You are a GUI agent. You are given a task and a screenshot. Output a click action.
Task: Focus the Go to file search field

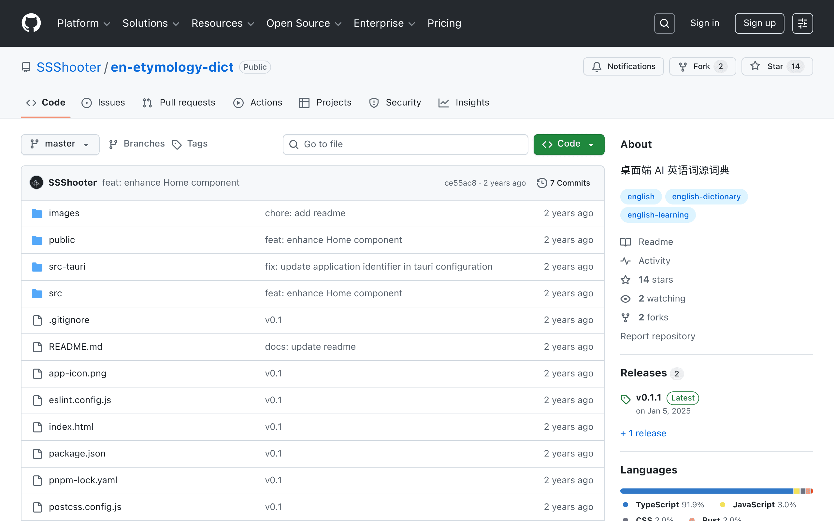405,144
